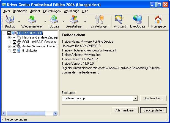Toggle Audio-, Video- und Gamecontroller checkbox
The width and height of the screenshot is (170, 123).
14,46
